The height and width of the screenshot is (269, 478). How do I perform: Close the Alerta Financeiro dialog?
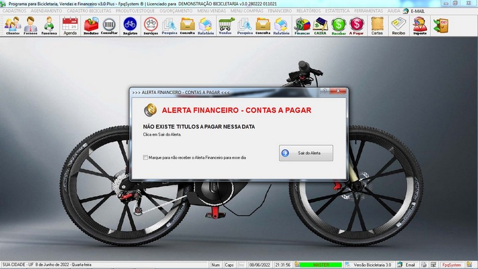point(338,91)
